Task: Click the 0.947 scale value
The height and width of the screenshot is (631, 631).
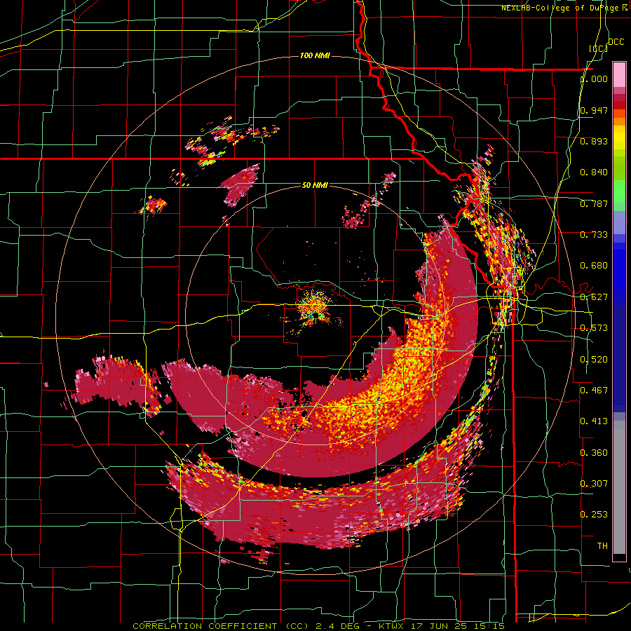Action: (x=594, y=110)
